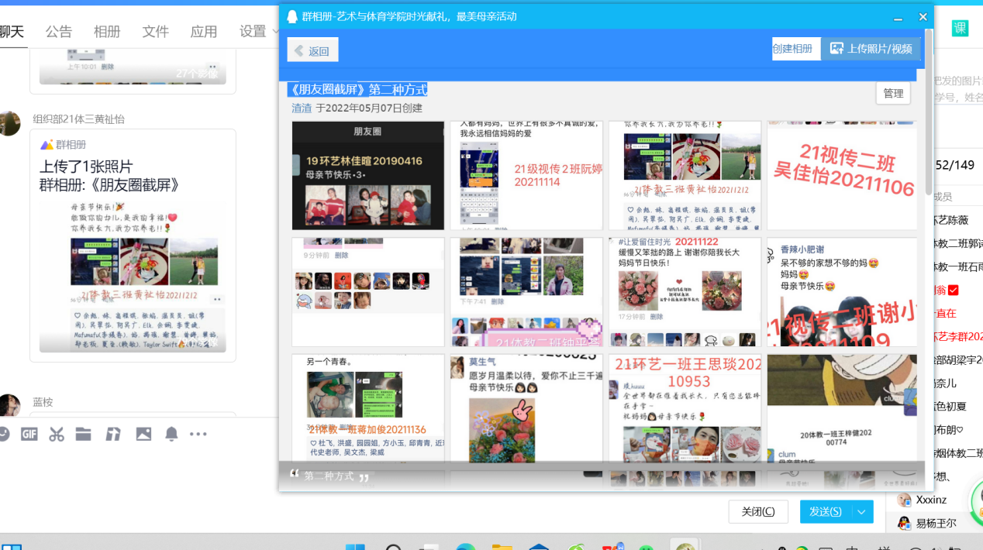983x550 pixels.
Task: Open photo 莫生气 with flower bouquet
Action: tap(526, 407)
